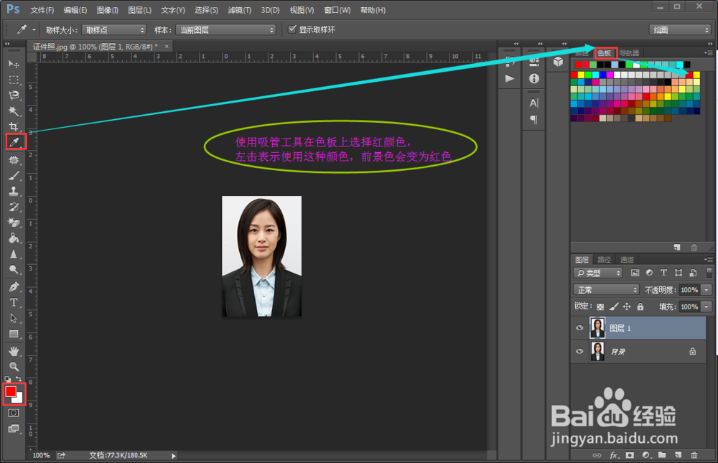Open the 图像(I) menu

[108, 10]
